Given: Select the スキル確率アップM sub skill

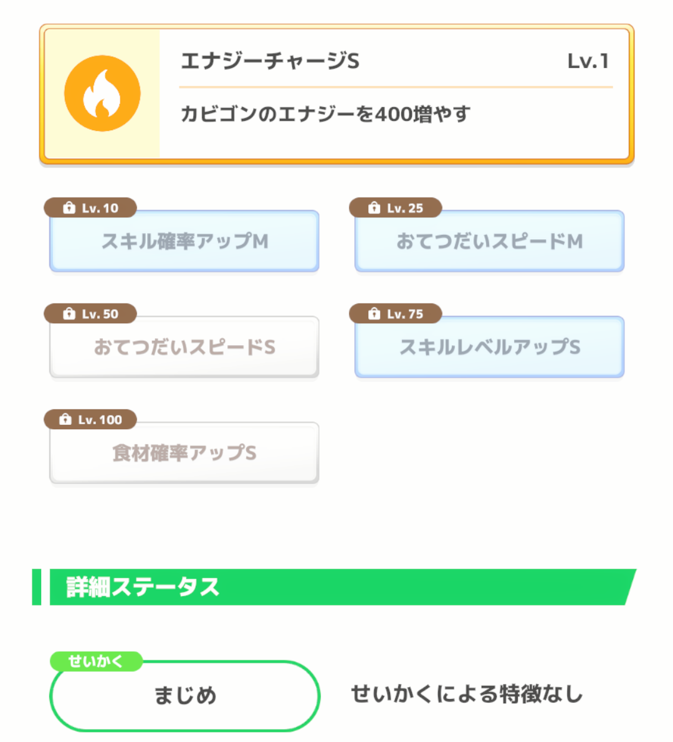Looking at the screenshot, I should pos(184,241).
